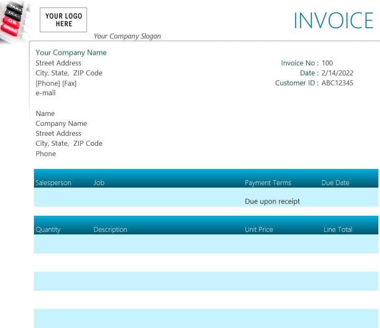This screenshot has height=328, width=380.
Task: Click the Customer ID value ABC12345
Action: coord(337,83)
